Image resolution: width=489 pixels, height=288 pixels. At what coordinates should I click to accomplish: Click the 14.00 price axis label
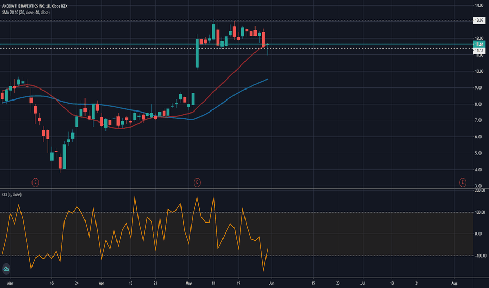point(479,5)
